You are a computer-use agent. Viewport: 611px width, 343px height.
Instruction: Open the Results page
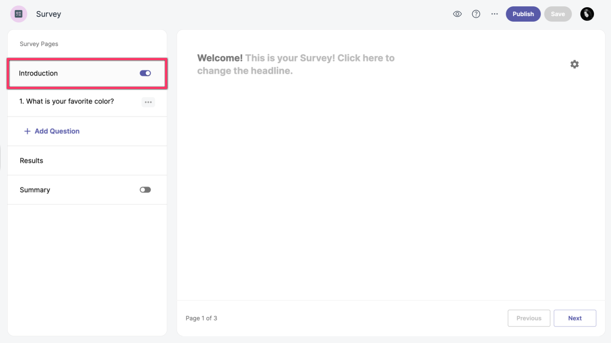pos(31,160)
